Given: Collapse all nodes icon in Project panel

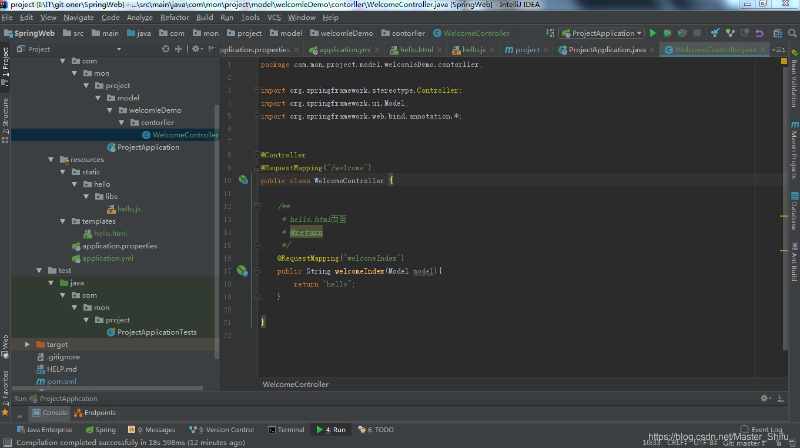Looking at the screenshot, I should [x=179, y=49].
